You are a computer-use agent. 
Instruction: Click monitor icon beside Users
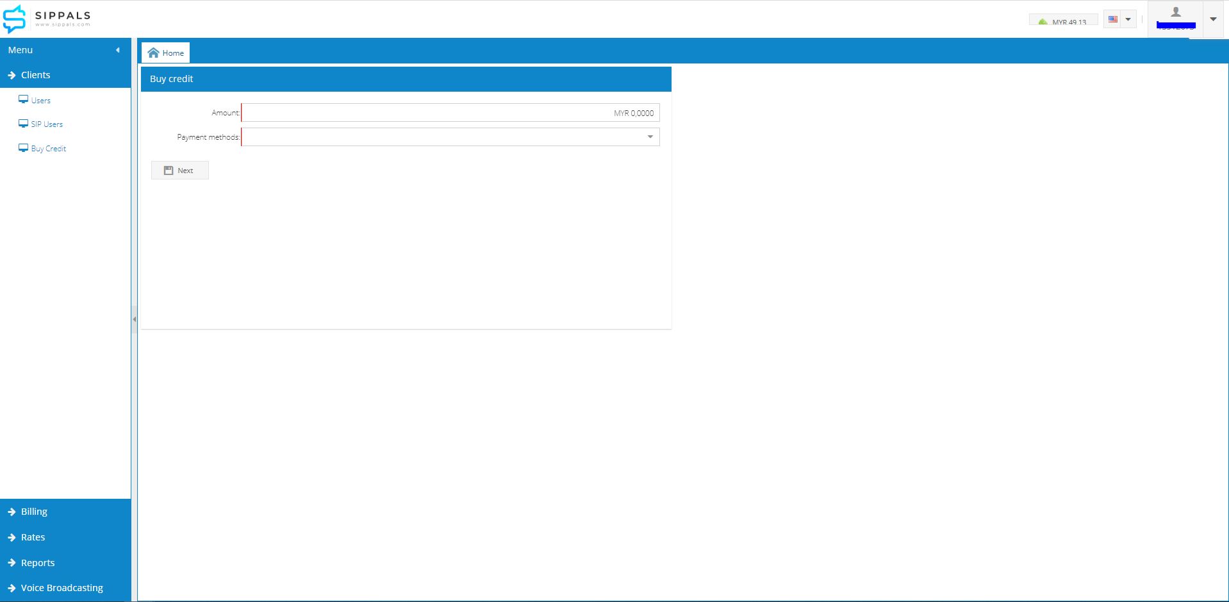pos(23,99)
